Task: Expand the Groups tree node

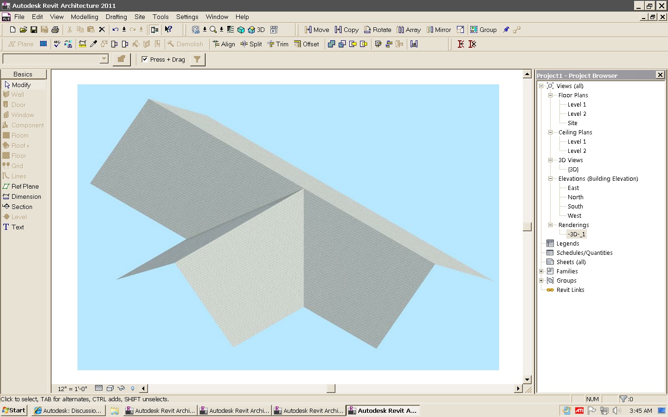Action: pyautogui.click(x=541, y=280)
